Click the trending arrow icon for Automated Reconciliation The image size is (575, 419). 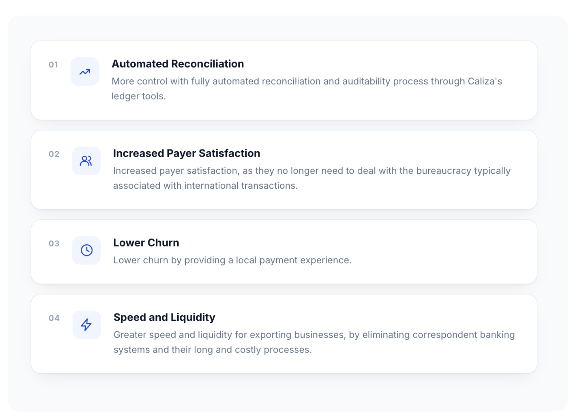pyautogui.click(x=85, y=72)
